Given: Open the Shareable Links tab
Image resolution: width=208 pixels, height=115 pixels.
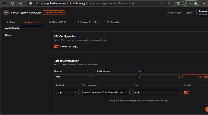Looking at the screenshot, I should (x=87, y=22).
